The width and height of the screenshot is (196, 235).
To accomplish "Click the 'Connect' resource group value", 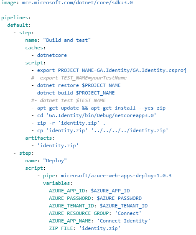I will pyautogui.click(x=128, y=213).
